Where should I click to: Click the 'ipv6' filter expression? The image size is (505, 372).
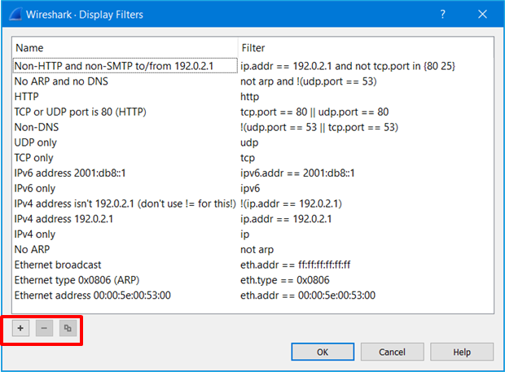click(x=250, y=188)
